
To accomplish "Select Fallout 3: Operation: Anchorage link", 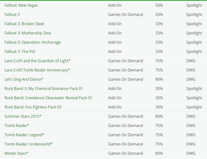I will coord(33,42).
